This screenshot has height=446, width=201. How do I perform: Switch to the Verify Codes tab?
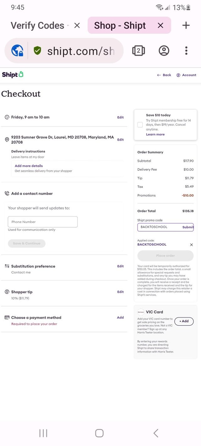37,25
